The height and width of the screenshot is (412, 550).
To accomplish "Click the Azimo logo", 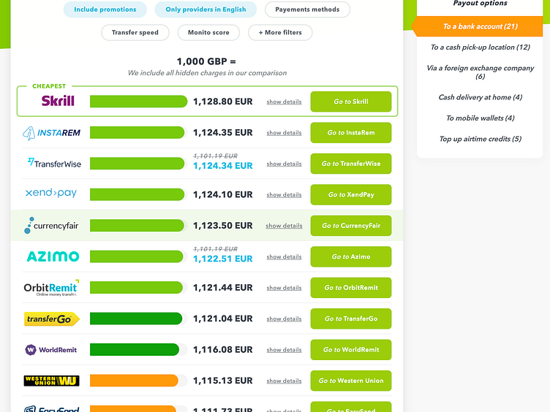I will click(x=53, y=256).
